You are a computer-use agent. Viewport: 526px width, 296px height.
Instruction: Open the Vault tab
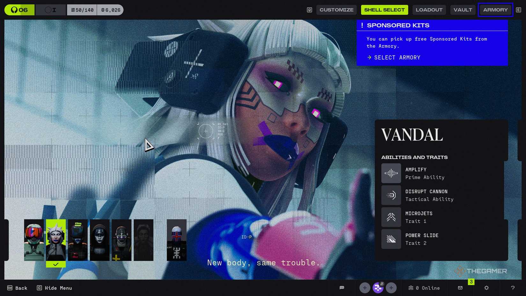point(463,10)
